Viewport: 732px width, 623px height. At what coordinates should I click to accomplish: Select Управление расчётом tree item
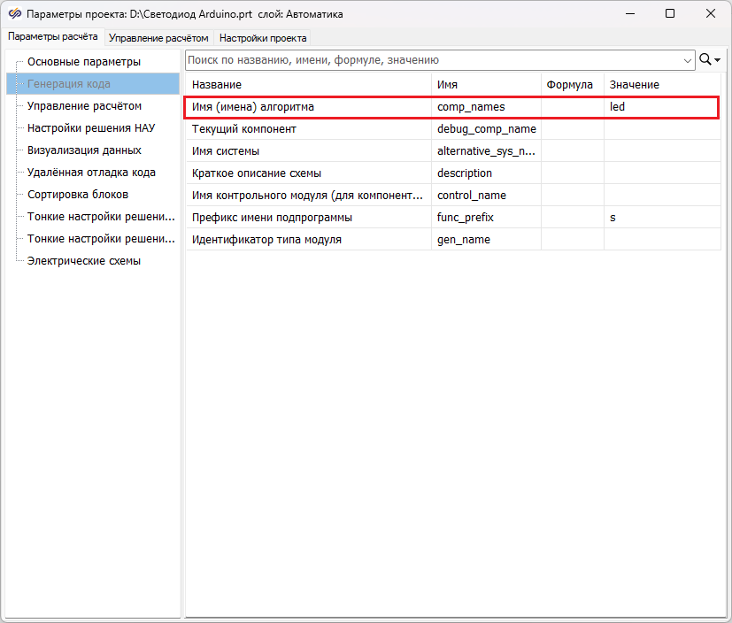(84, 106)
